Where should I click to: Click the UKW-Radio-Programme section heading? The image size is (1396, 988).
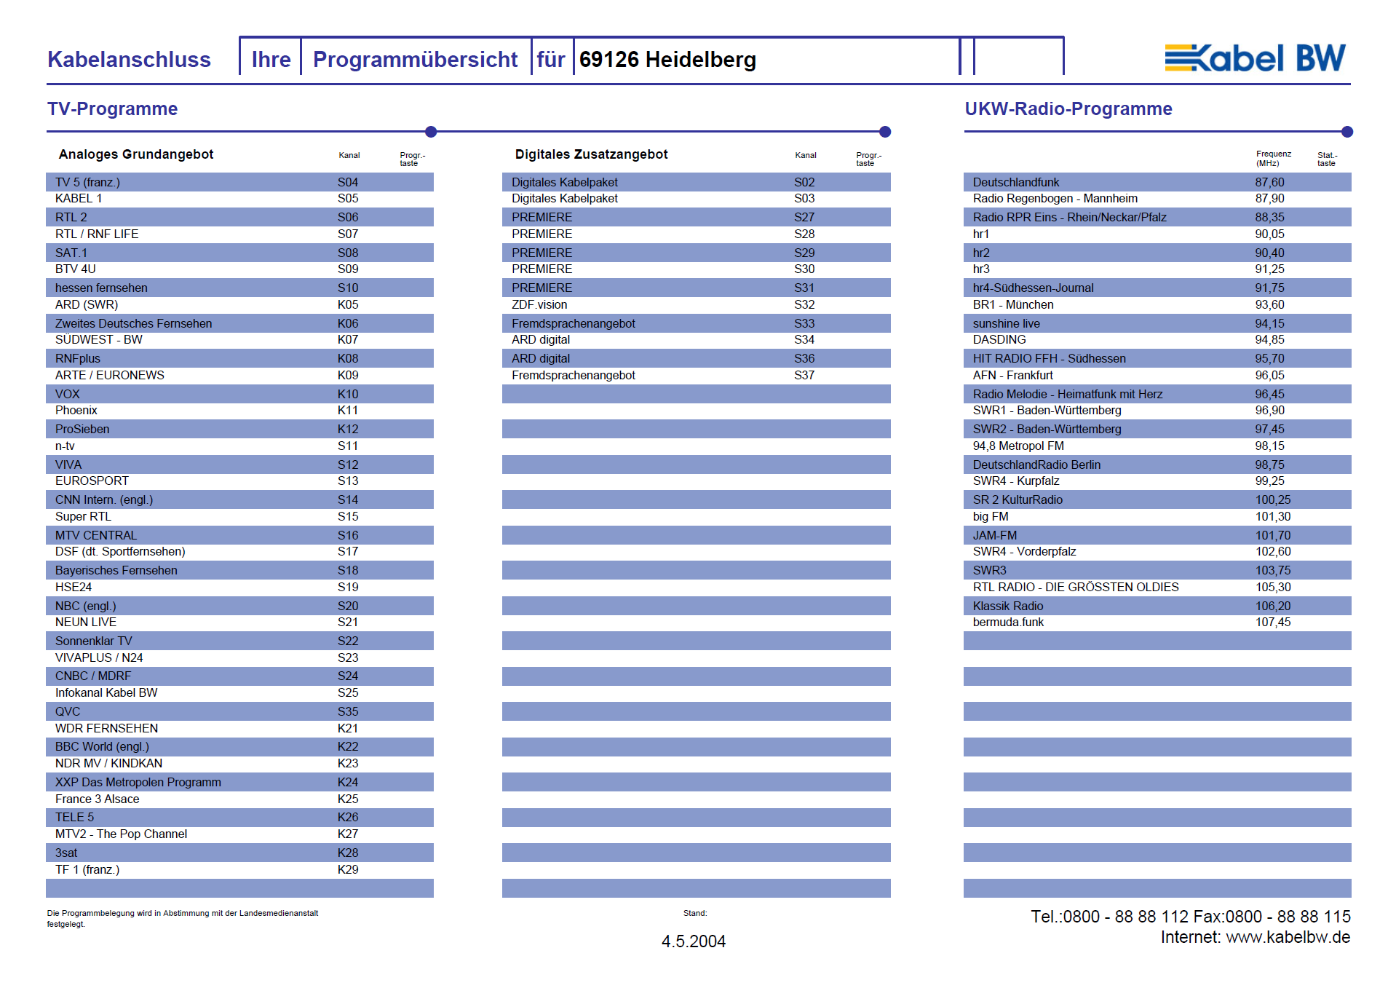[x=1068, y=109]
